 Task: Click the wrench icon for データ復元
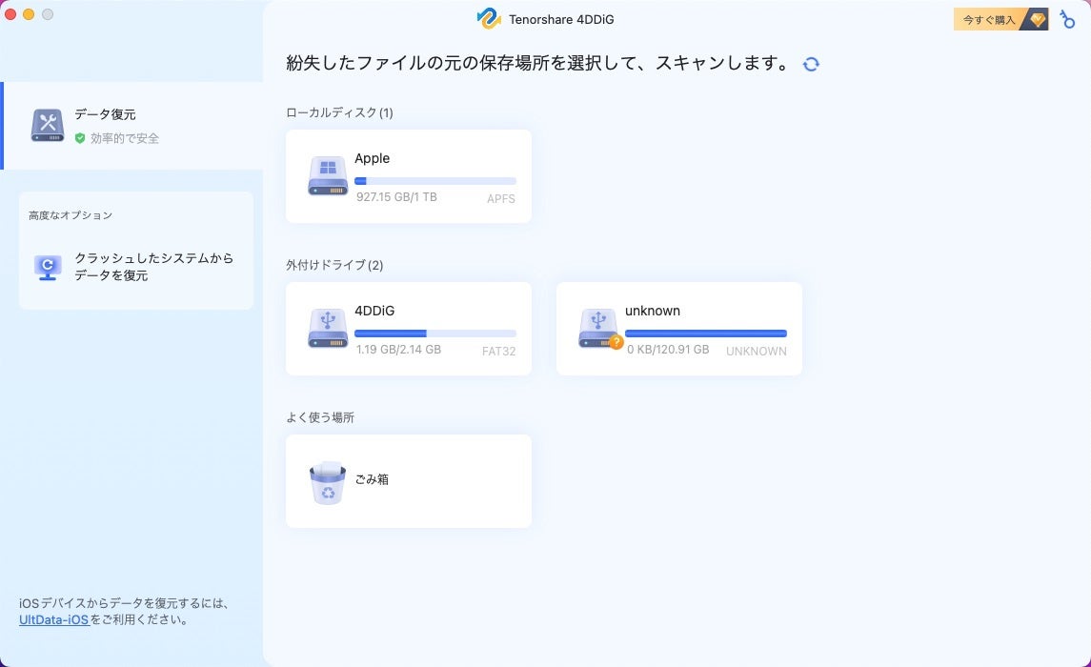(49, 124)
